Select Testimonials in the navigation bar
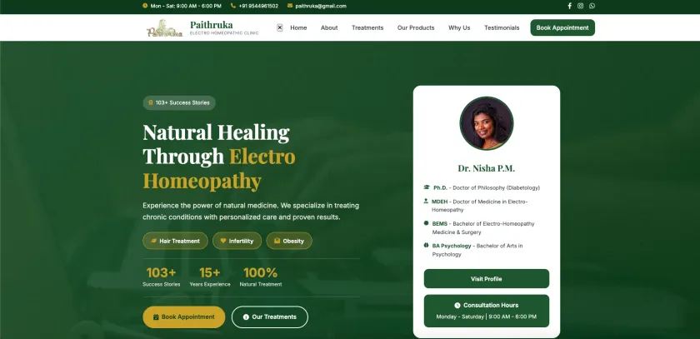Screen dimensions: 700x339 [502, 27]
